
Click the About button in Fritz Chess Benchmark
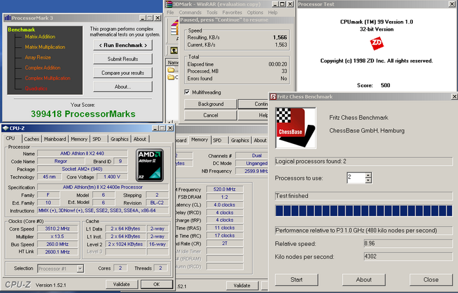(x=364, y=280)
